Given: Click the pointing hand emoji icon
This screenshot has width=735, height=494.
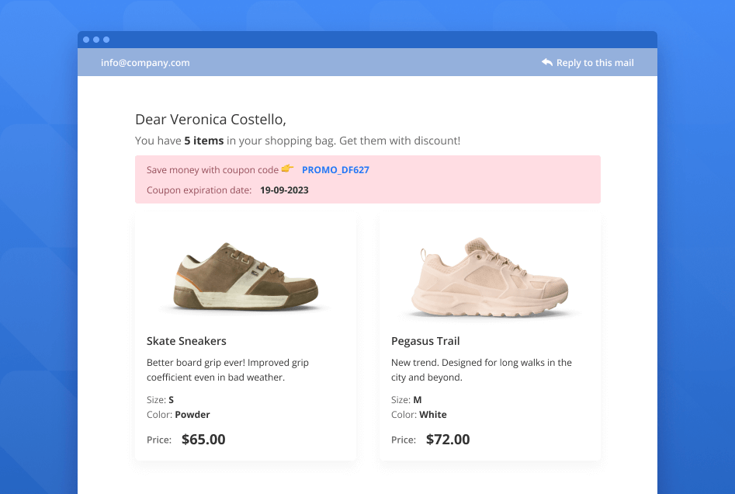Looking at the screenshot, I should (x=287, y=169).
